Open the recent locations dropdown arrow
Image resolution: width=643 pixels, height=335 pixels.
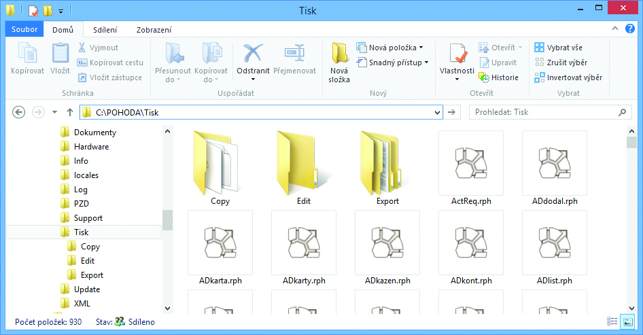[x=54, y=112]
